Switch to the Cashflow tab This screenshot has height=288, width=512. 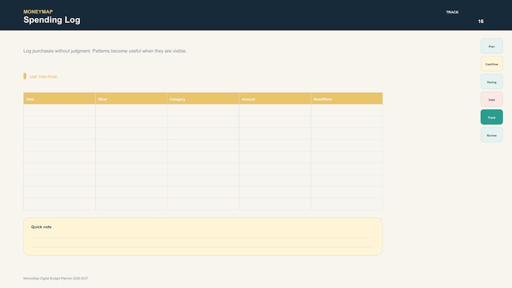tap(491, 64)
